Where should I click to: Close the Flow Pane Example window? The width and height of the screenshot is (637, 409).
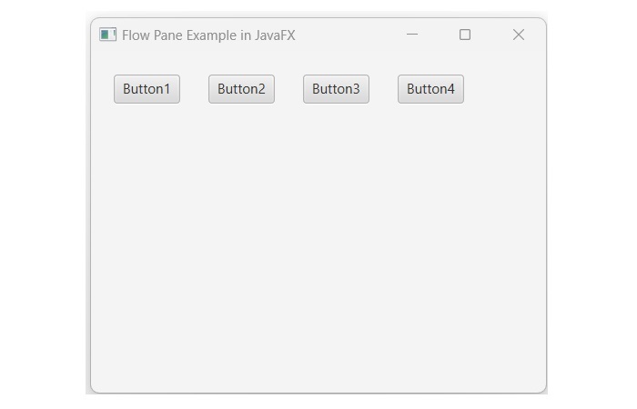pyautogui.click(x=519, y=35)
